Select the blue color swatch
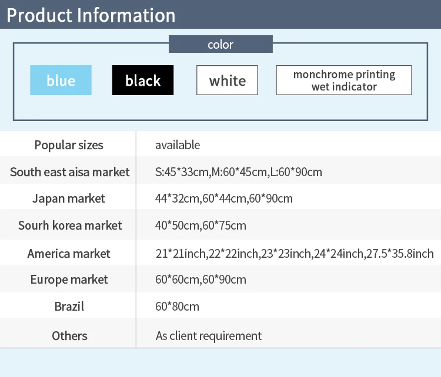This screenshot has height=377, width=441. [61, 80]
